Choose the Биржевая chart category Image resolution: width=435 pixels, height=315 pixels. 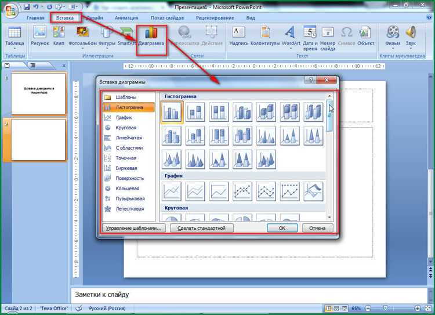(129, 168)
